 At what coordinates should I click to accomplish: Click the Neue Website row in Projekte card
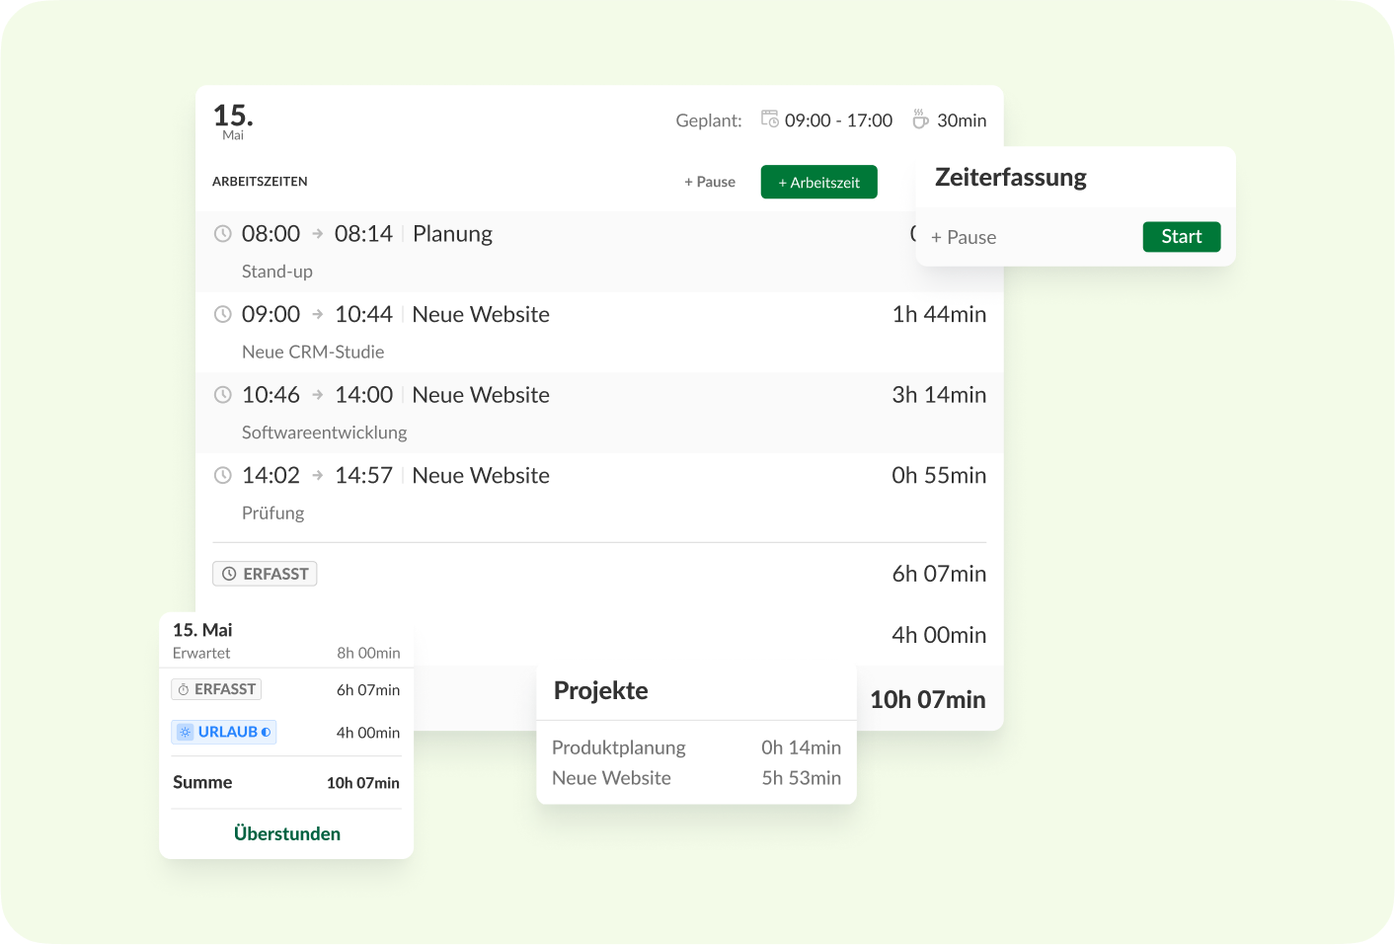coord(696,778)
